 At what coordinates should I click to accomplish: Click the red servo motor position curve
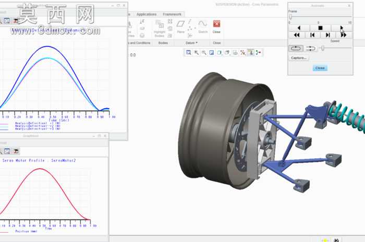(x=40, y=169)
